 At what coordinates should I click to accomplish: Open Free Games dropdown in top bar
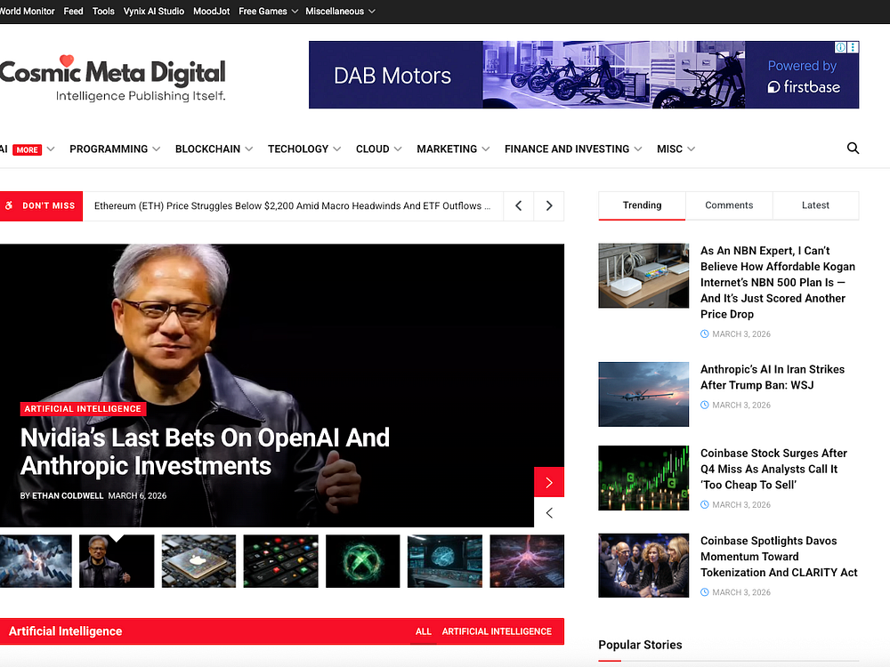pyautogui.click(x=269, y=12)
